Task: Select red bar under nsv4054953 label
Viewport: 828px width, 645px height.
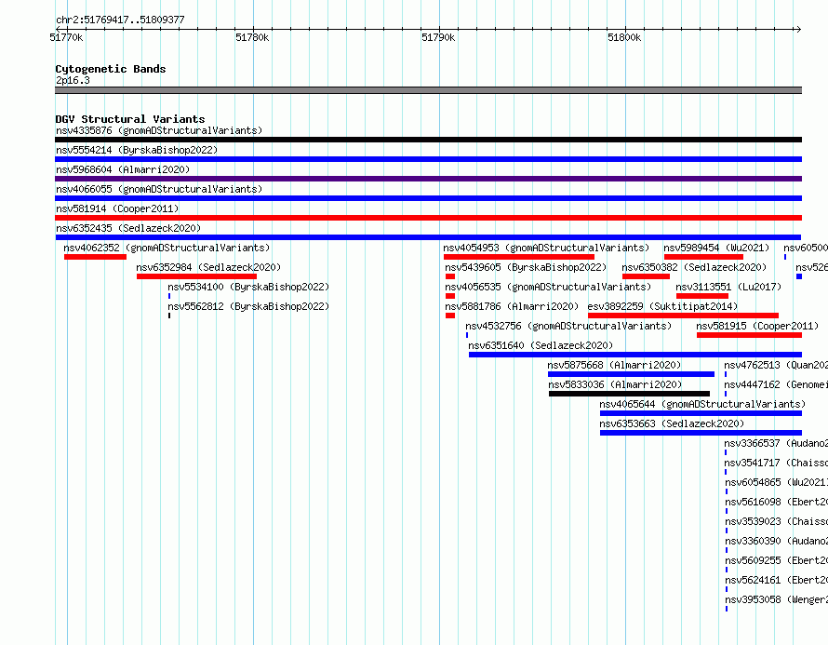Action: tap(519, 257)
